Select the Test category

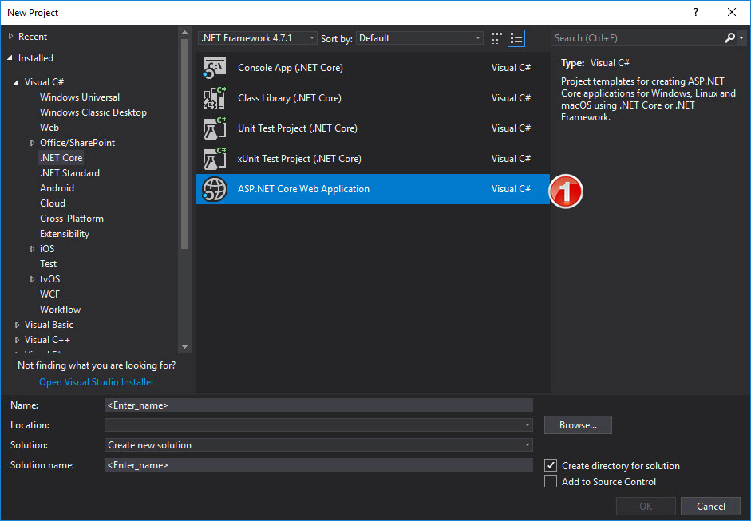point(49,264)
